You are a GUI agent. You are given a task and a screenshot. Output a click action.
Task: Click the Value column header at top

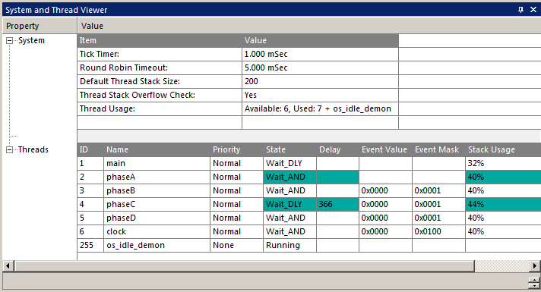(309, 26)
